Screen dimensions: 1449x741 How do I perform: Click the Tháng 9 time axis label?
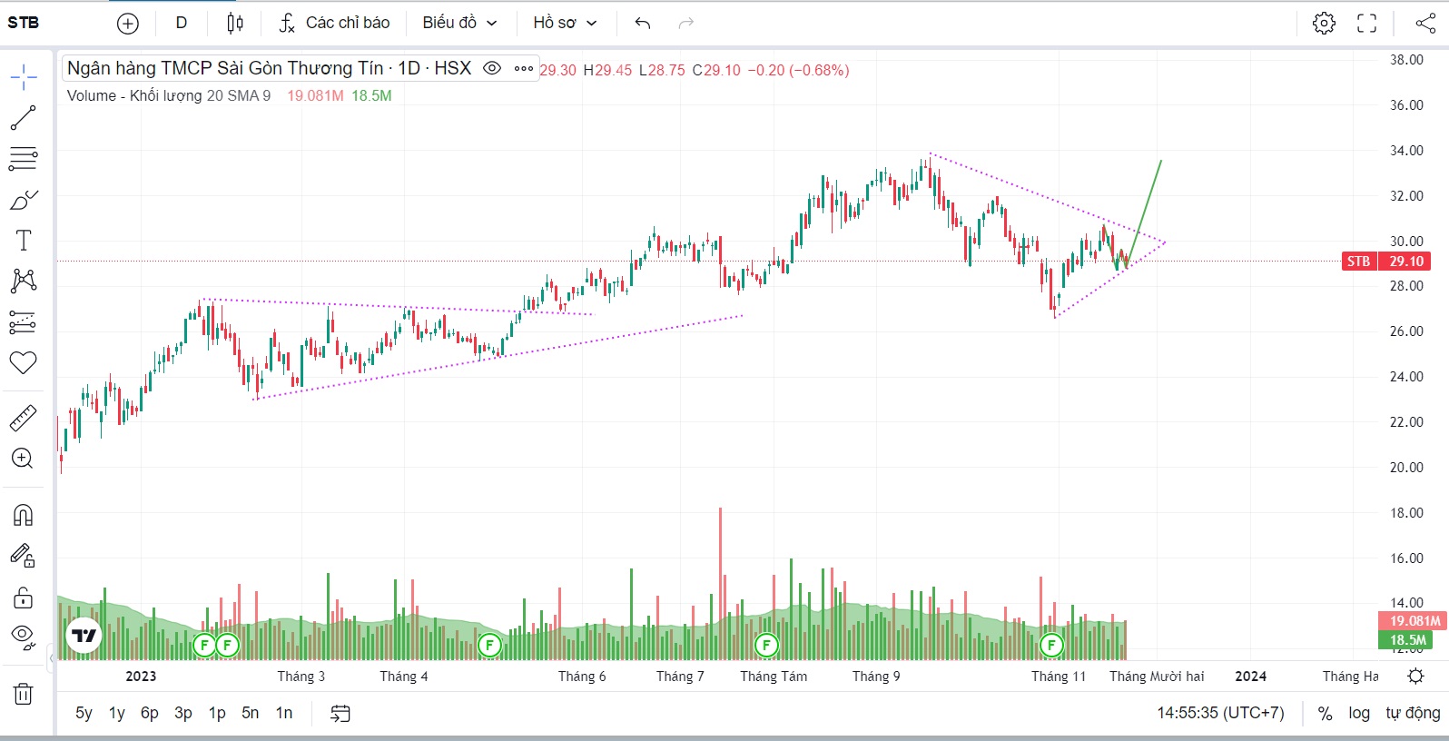pyautogui.click(x=876, y=677)
